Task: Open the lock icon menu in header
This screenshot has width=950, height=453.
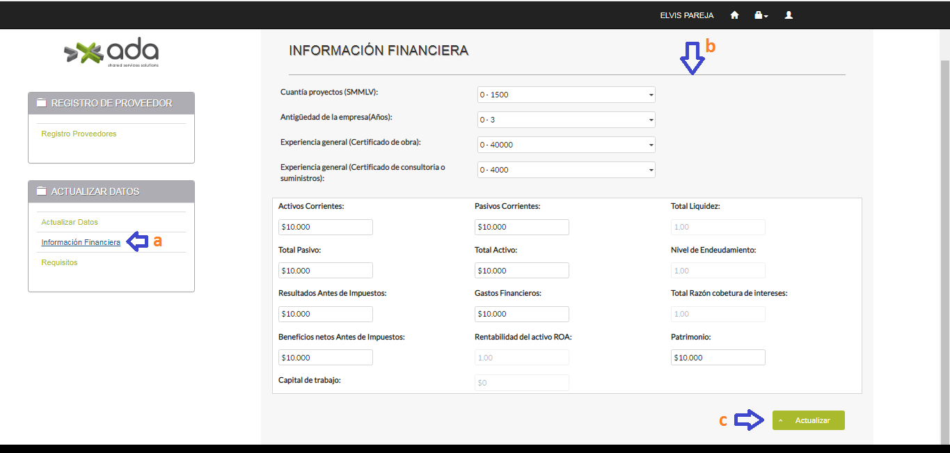Action: tap(761, 15)
